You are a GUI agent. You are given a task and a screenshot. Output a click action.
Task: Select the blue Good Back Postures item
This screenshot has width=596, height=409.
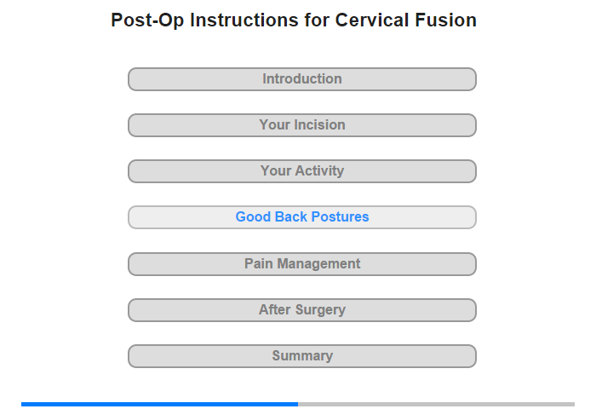click(x=302, y=217)
